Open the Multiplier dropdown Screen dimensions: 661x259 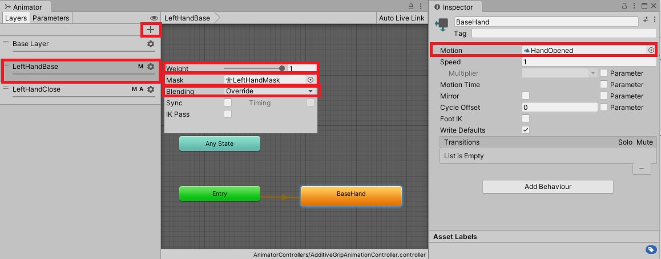pyautogui.click(x=560, y=73)
